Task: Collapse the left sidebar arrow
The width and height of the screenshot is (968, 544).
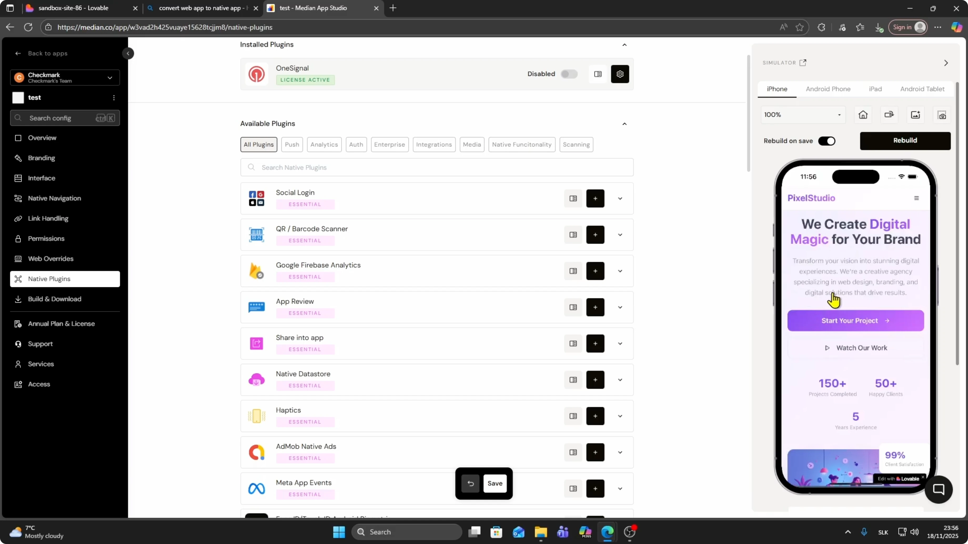Action: coord(128,53)
